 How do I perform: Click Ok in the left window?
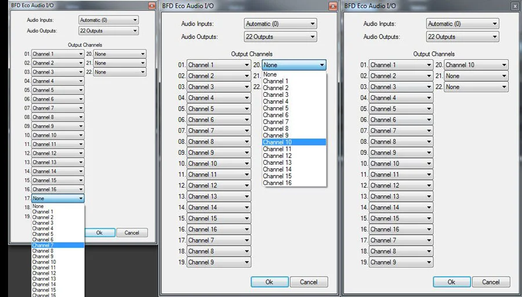[100, 233]
